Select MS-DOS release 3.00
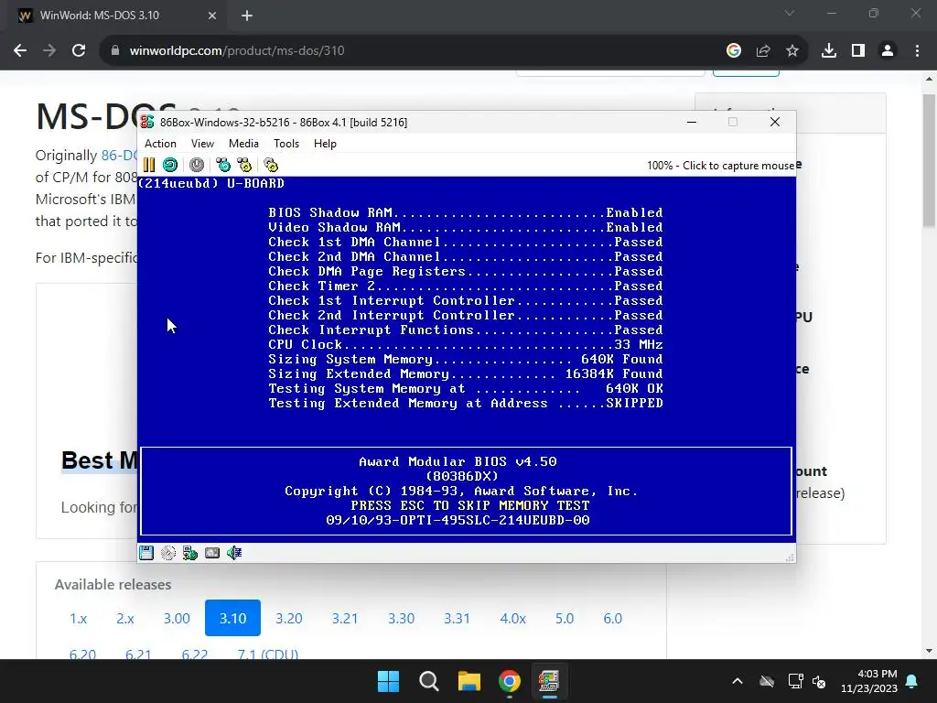This screenshot has width=937, height=703. 177,618
